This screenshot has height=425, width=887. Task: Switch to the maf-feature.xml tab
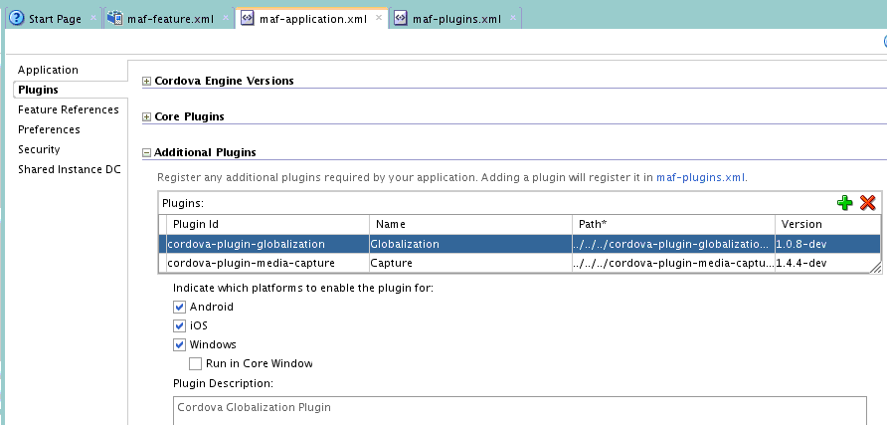click(170, 19)
